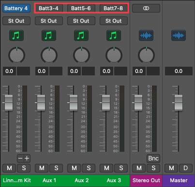Click pan knob on Aux 2
Viewport: 195px width, 187px height.
click(x=81, y=55)
